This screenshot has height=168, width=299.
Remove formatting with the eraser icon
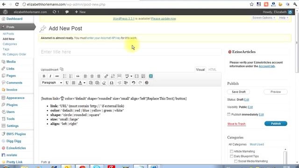(x=104, y=83)
